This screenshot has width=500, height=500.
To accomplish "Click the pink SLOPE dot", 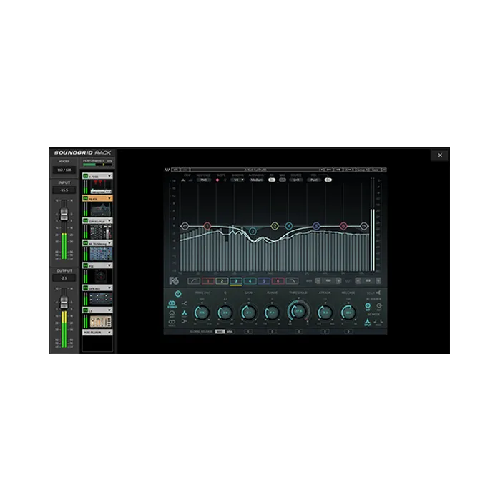I will click(217, 180).
